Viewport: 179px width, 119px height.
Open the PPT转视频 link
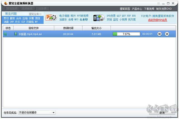point(83,16)
